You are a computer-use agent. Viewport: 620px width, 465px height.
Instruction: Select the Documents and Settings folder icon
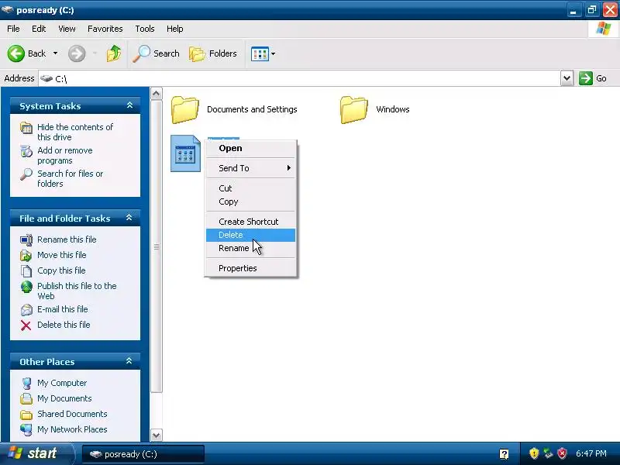point(184,109)
